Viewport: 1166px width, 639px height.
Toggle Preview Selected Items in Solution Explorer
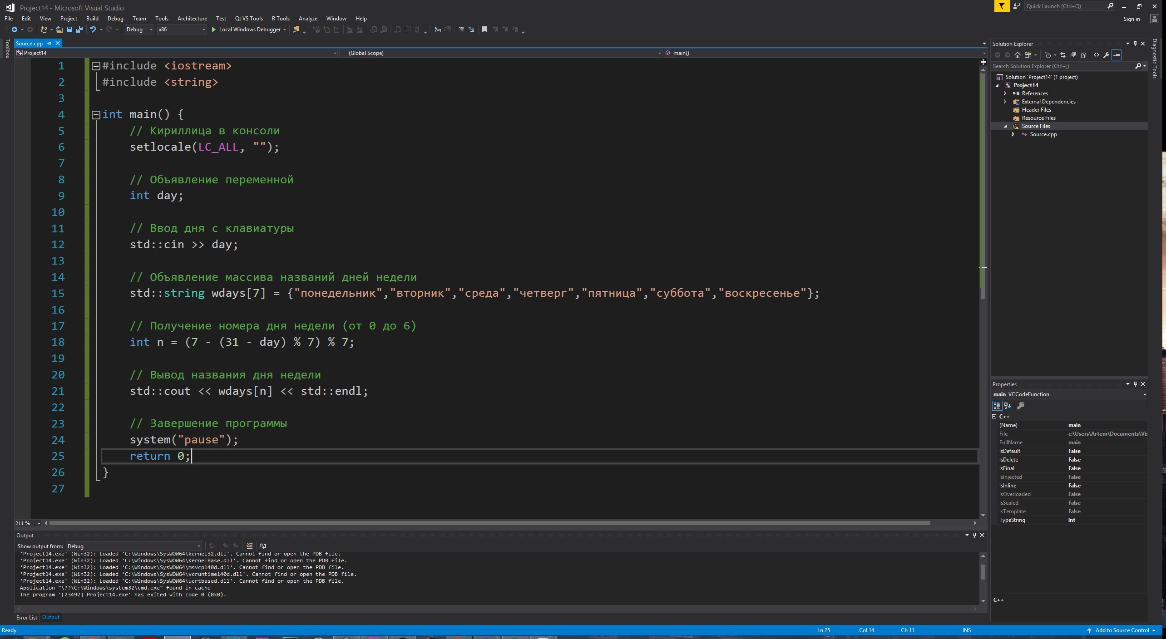point(1117,55)
